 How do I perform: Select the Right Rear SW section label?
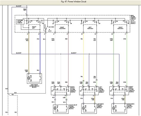click(x=120, y=28)
